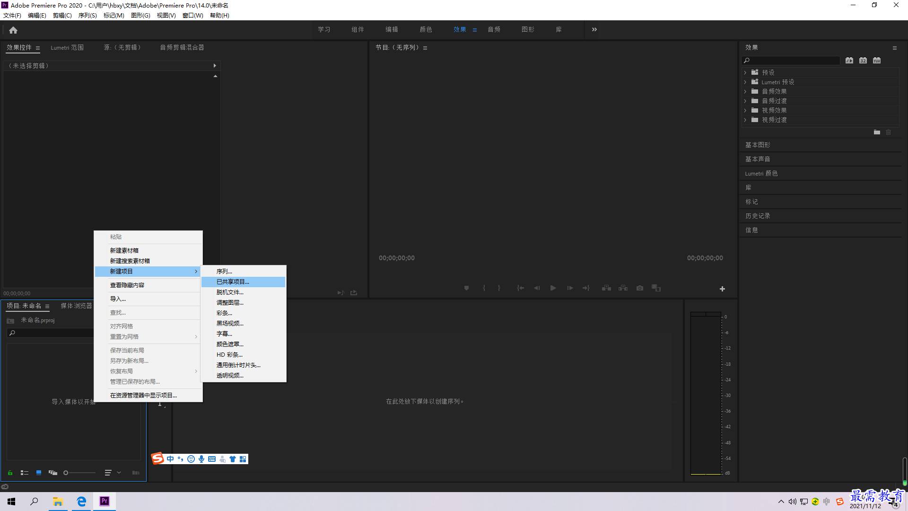
Task: Open the Effect Controls panel menu
Action: [38, 48]
